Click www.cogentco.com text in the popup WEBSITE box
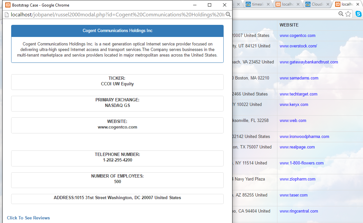 point(117,127)
